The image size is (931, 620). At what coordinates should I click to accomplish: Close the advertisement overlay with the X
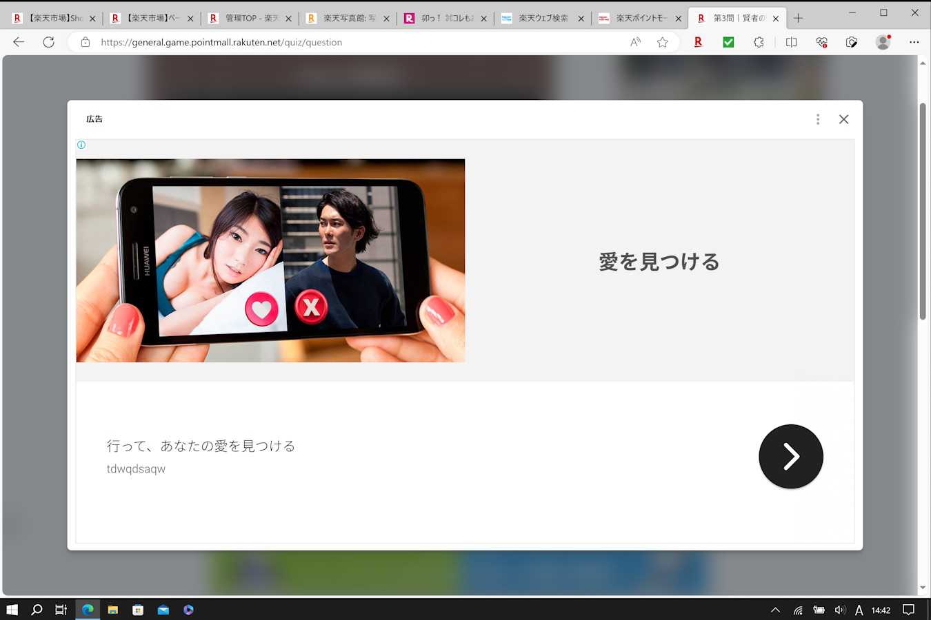tap(843, 119)
